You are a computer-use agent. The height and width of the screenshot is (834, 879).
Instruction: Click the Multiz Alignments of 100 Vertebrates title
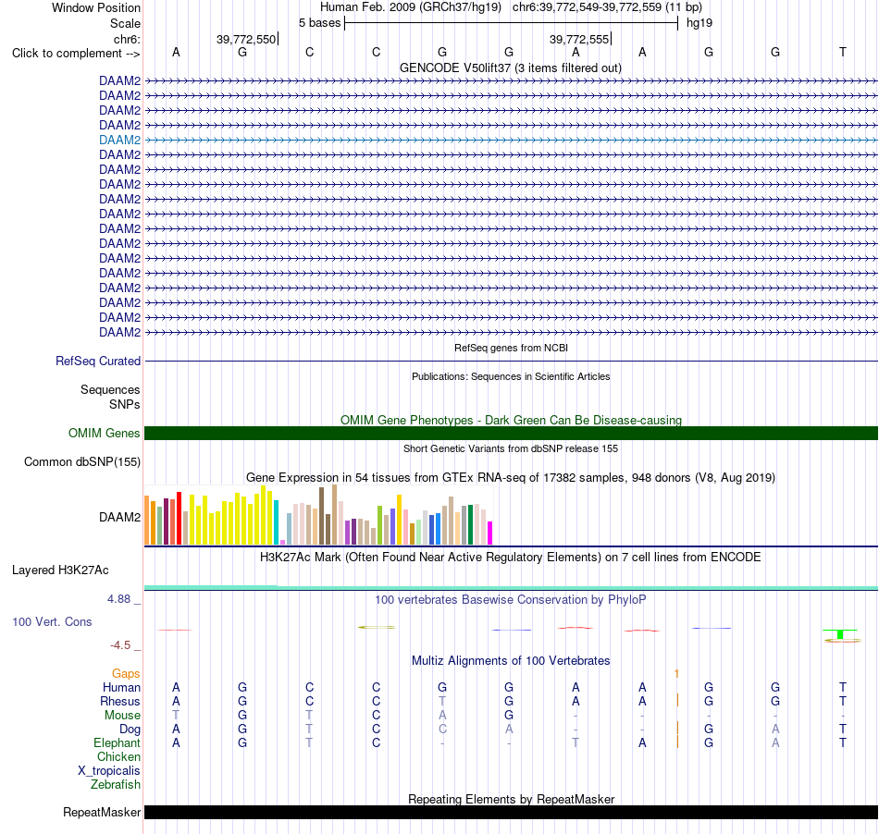[x=511, y=661]
